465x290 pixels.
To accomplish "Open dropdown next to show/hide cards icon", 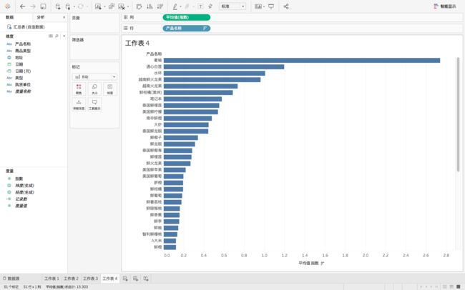I will pos(264,6).
